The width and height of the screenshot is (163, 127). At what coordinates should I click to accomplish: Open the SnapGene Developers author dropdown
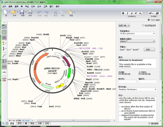137,89
